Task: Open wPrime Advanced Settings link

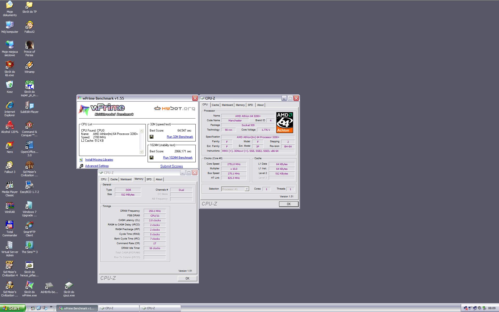Action: tap(97, 166)
